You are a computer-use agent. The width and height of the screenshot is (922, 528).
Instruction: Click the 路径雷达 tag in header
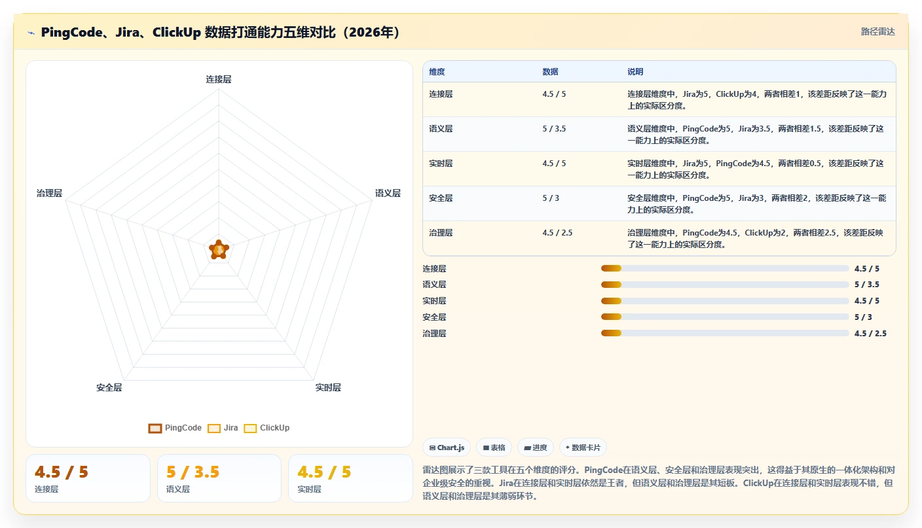[x=877, y=32]
